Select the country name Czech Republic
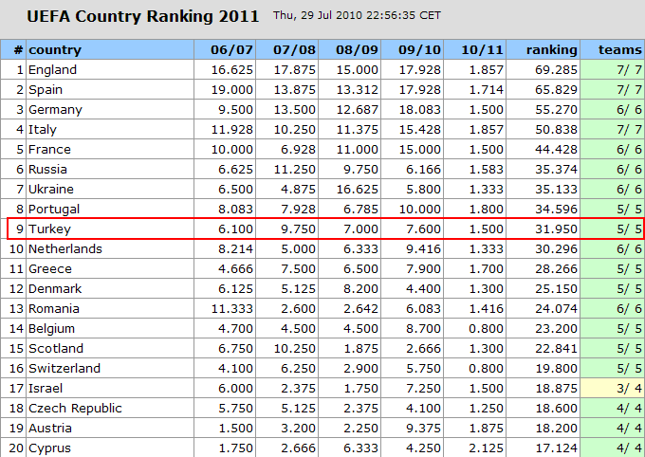Viewport: 645px width, 457px height. (x=75, y=409)
